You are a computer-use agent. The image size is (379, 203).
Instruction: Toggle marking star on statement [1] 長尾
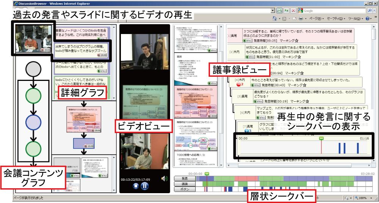296,41
